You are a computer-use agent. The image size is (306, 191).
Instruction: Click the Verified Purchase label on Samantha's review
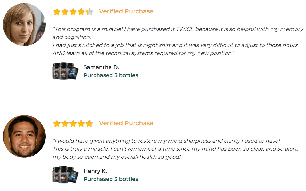[x=126, y=11]
